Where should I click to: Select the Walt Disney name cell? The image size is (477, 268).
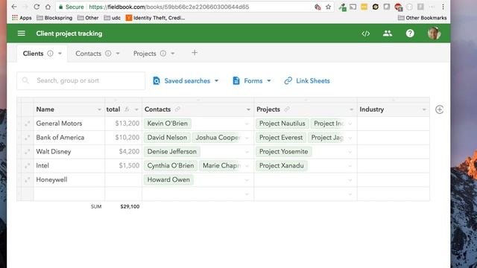pos(69,152)
